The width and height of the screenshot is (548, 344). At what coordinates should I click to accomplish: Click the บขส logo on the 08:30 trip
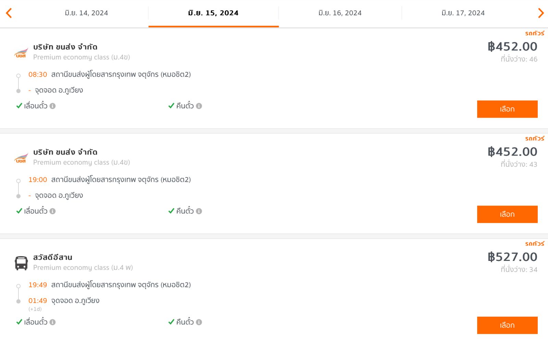21,53
